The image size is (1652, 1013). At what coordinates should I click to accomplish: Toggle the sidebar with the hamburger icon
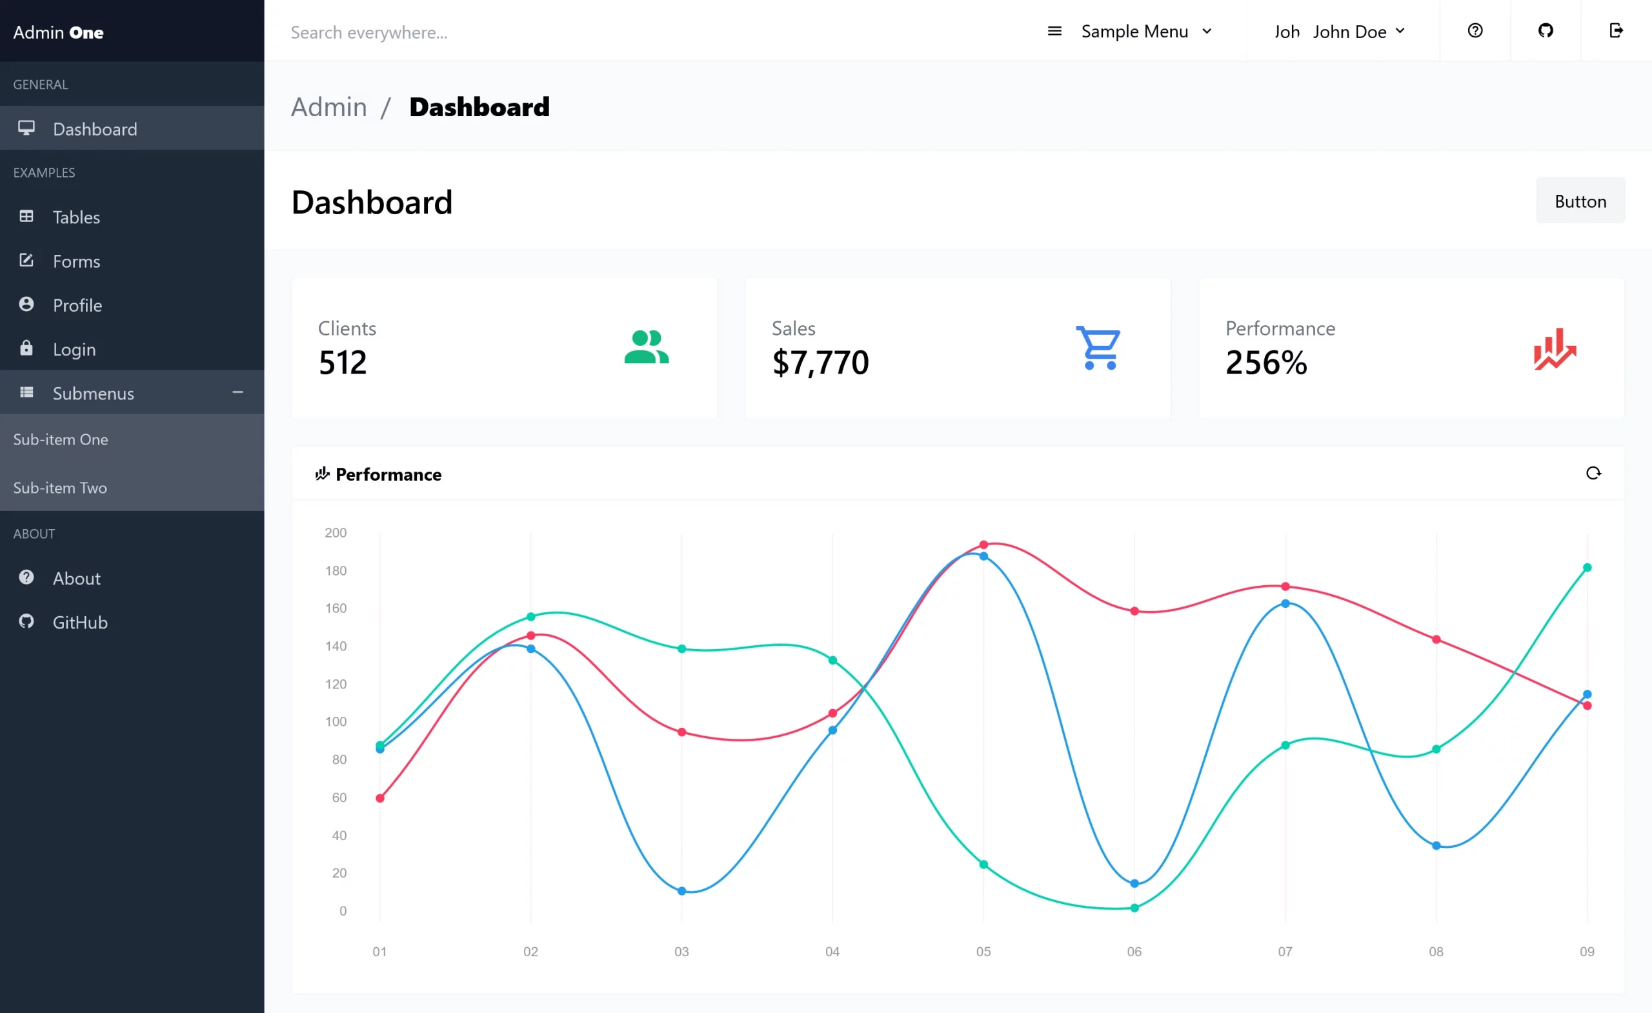1054,31
